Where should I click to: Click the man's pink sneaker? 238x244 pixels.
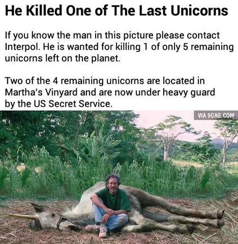tap(103, 232)
